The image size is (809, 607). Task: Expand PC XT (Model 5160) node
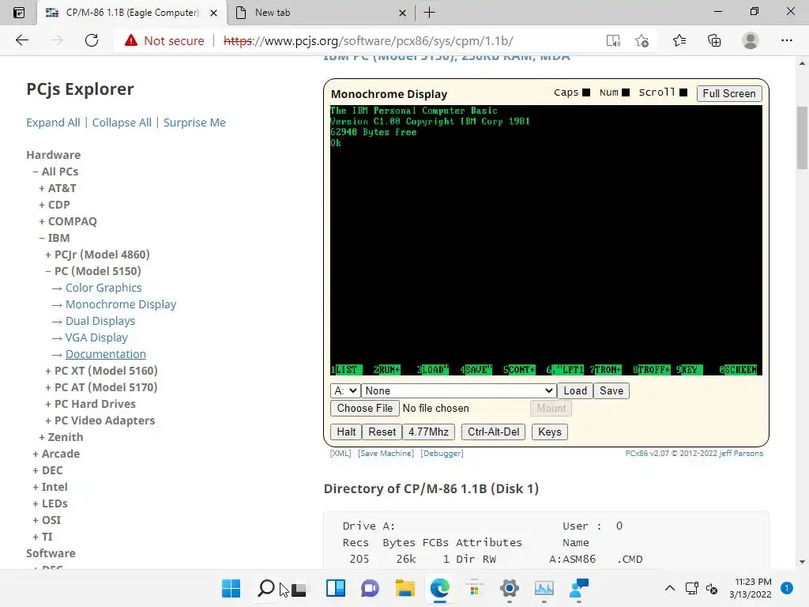click(101, 371)
